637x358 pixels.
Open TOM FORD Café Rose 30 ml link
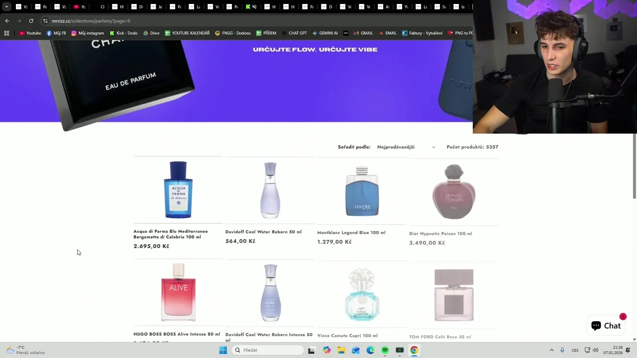[440, 337]
